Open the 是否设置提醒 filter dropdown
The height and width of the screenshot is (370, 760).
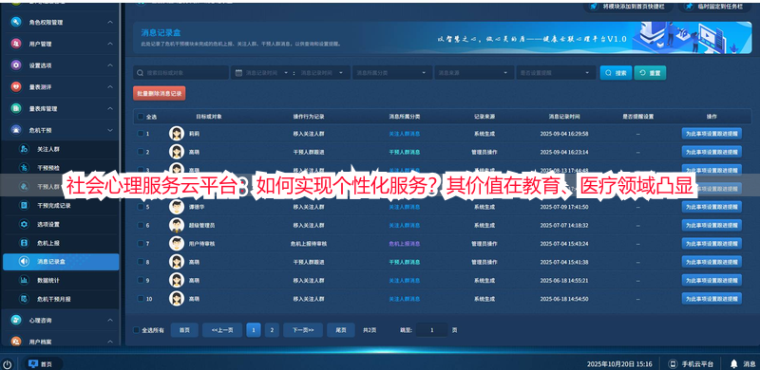click(556, 73)
